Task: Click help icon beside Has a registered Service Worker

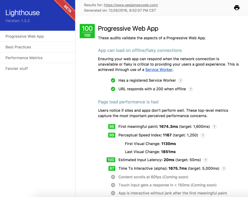Action: pos(181,81)
